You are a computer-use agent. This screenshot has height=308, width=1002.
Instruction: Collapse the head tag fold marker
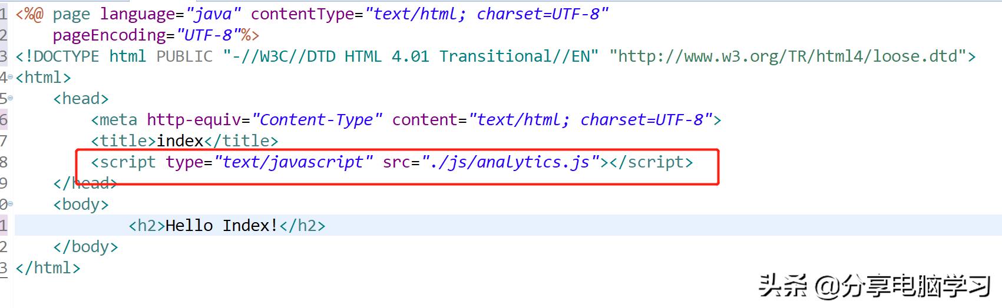click(x=10, y=98)
